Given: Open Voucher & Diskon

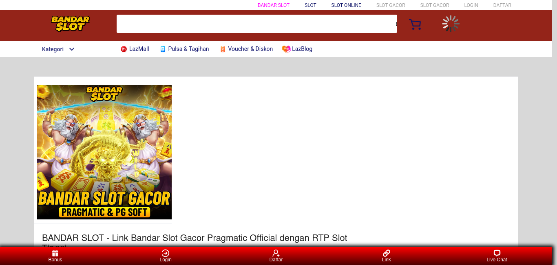Looking at the screenshot, I should (x=246, y=49).
